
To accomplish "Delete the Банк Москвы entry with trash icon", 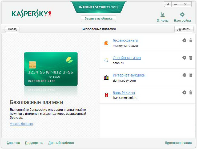I will (x=191, y=93).
